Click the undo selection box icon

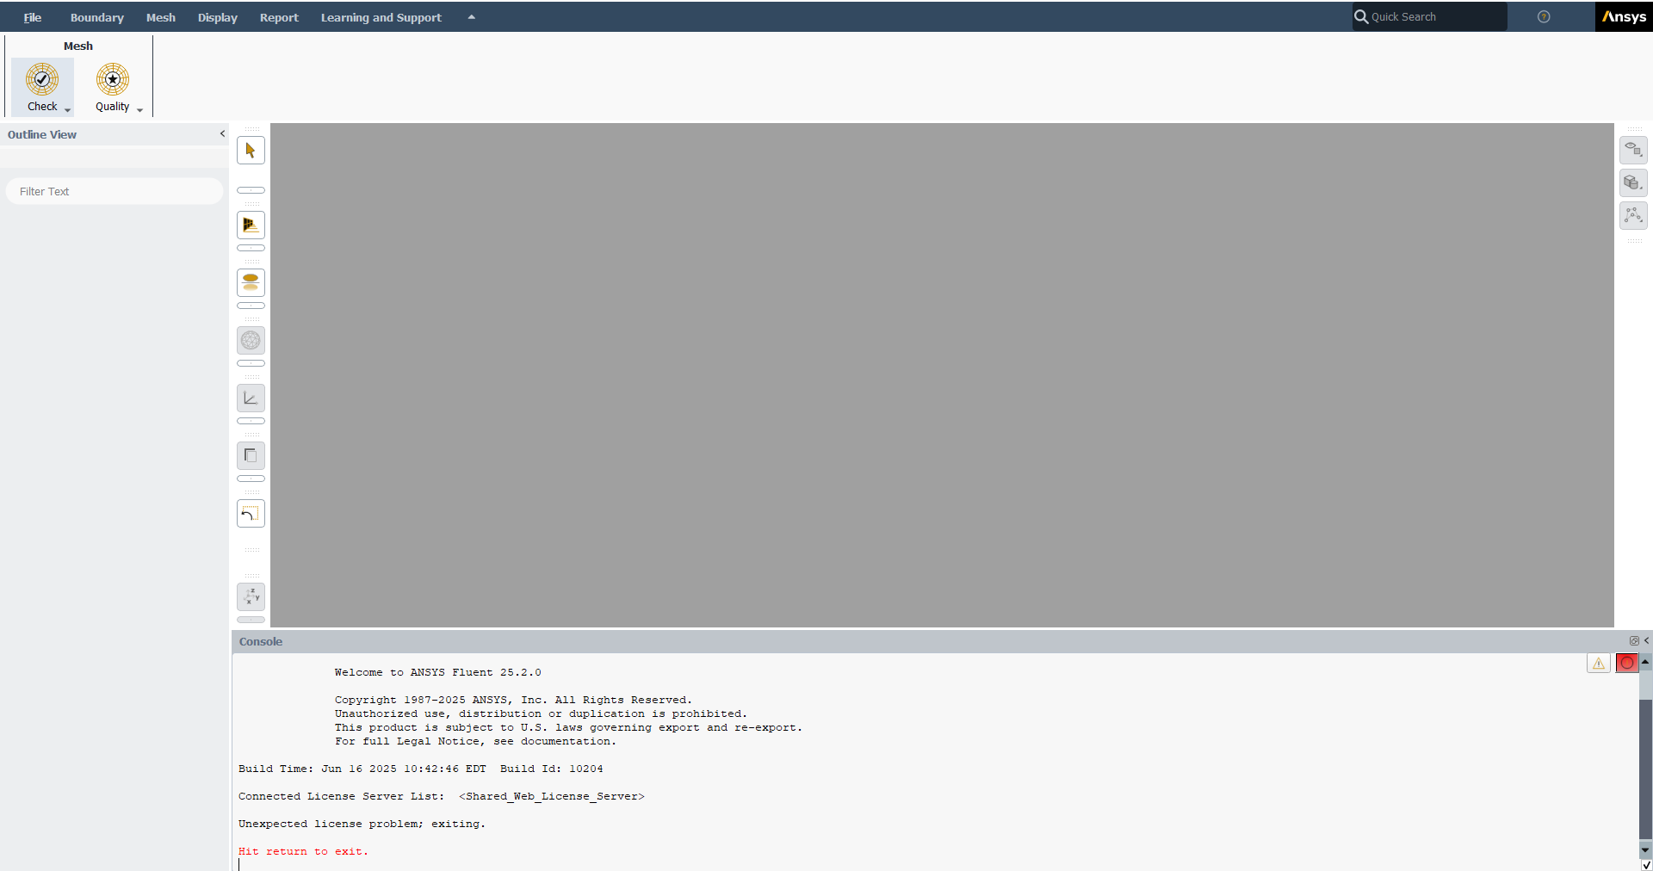pos(251,514)
